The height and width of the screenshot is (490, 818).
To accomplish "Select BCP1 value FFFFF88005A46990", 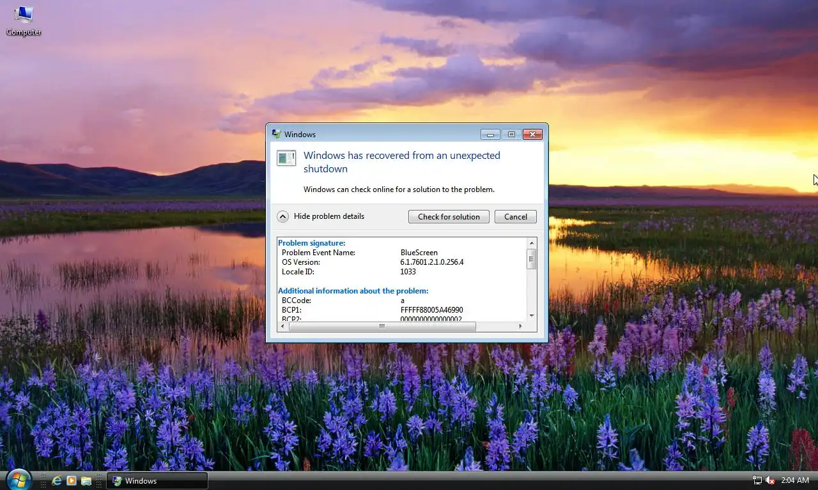I will [x=432, y=310].
